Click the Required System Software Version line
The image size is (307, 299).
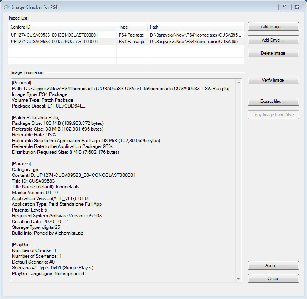57,216
